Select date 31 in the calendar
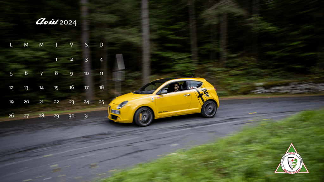Screen dimensions: 324x182 86,116
